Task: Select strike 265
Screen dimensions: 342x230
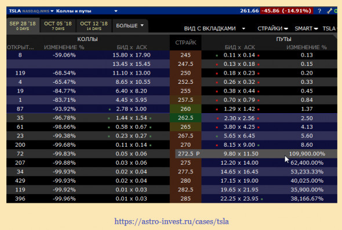Action: 185,127
